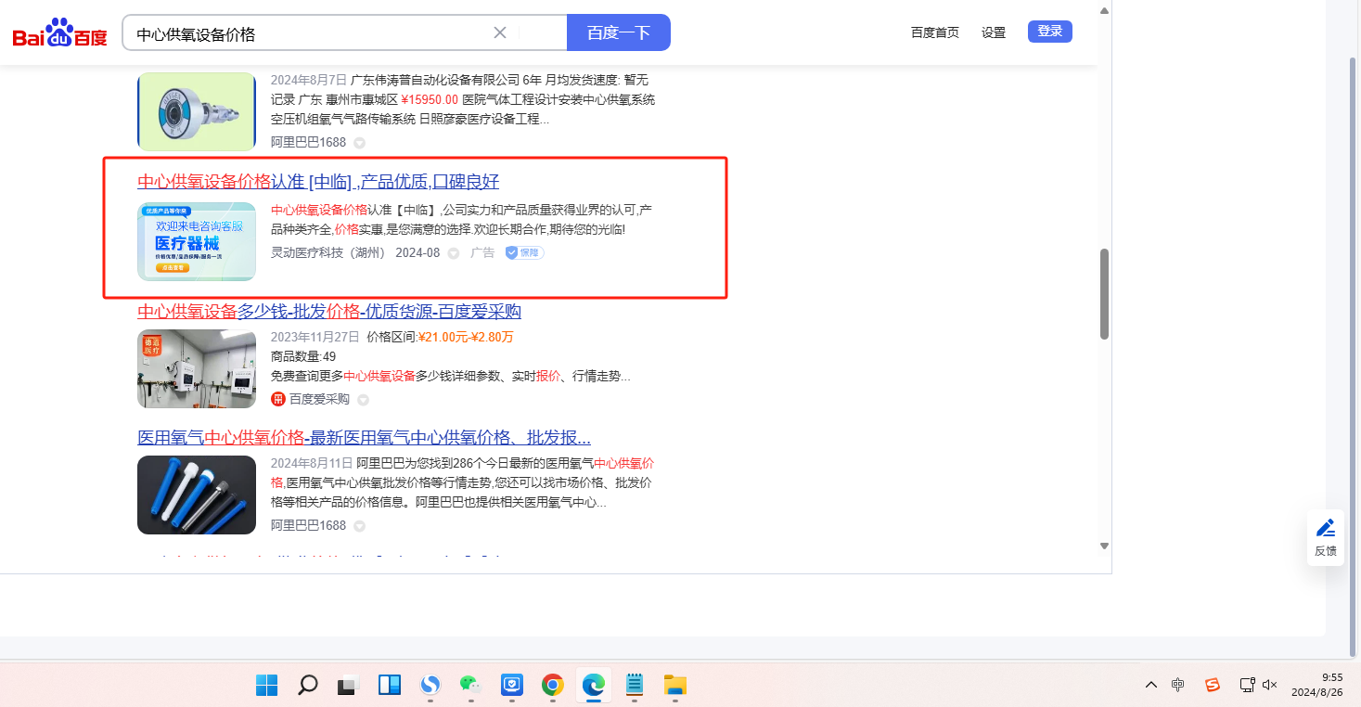The height and width of the screenshot is (707, 1361).
Task: Click the 百度爱采购 source name below the result
Action: [319, 399]
